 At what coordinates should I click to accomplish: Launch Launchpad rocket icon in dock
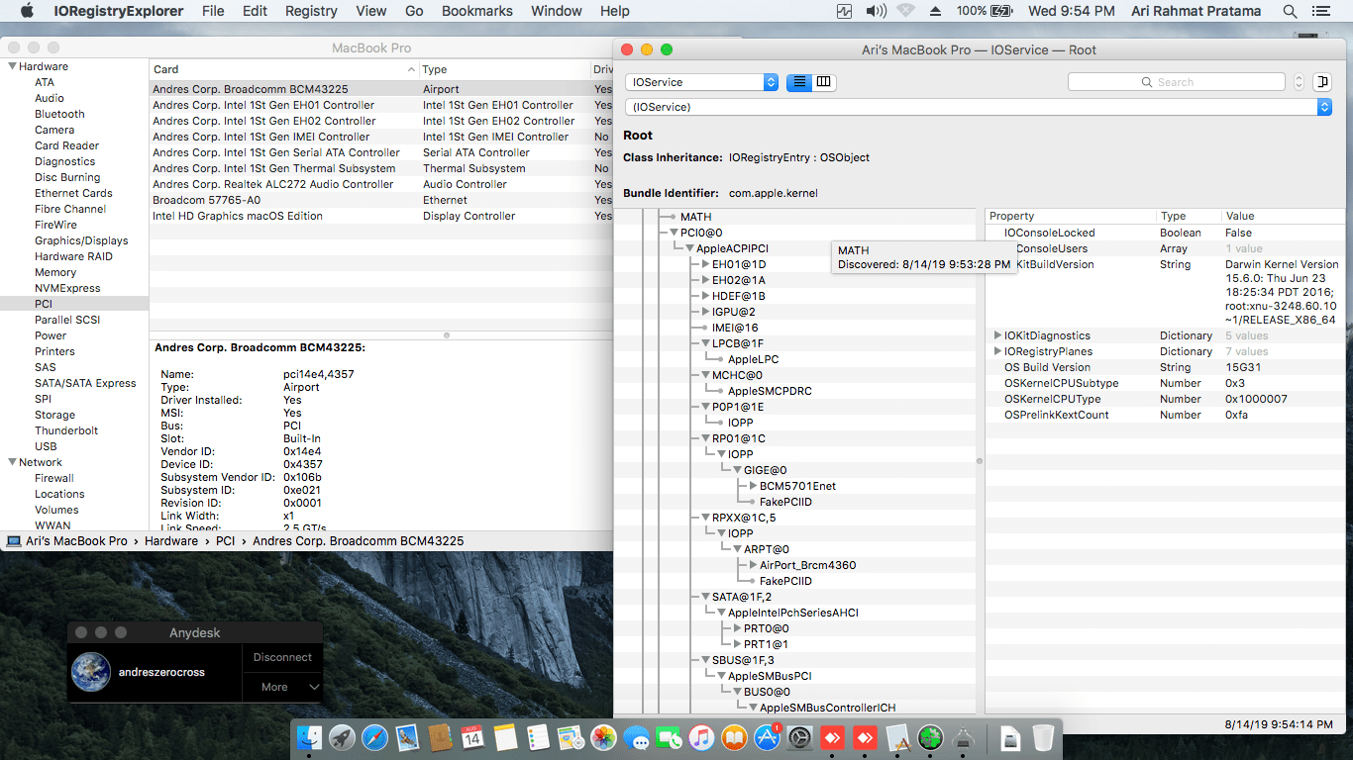click(x=343, y=737)
